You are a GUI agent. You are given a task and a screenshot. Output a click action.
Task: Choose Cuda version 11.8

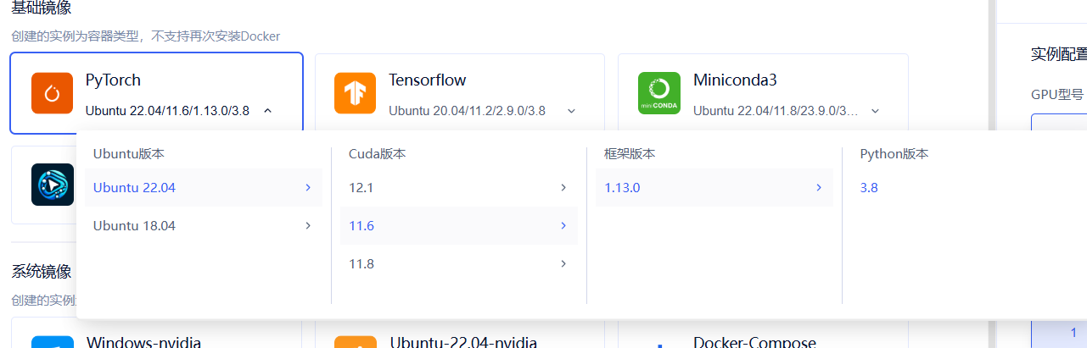[459, 263]
